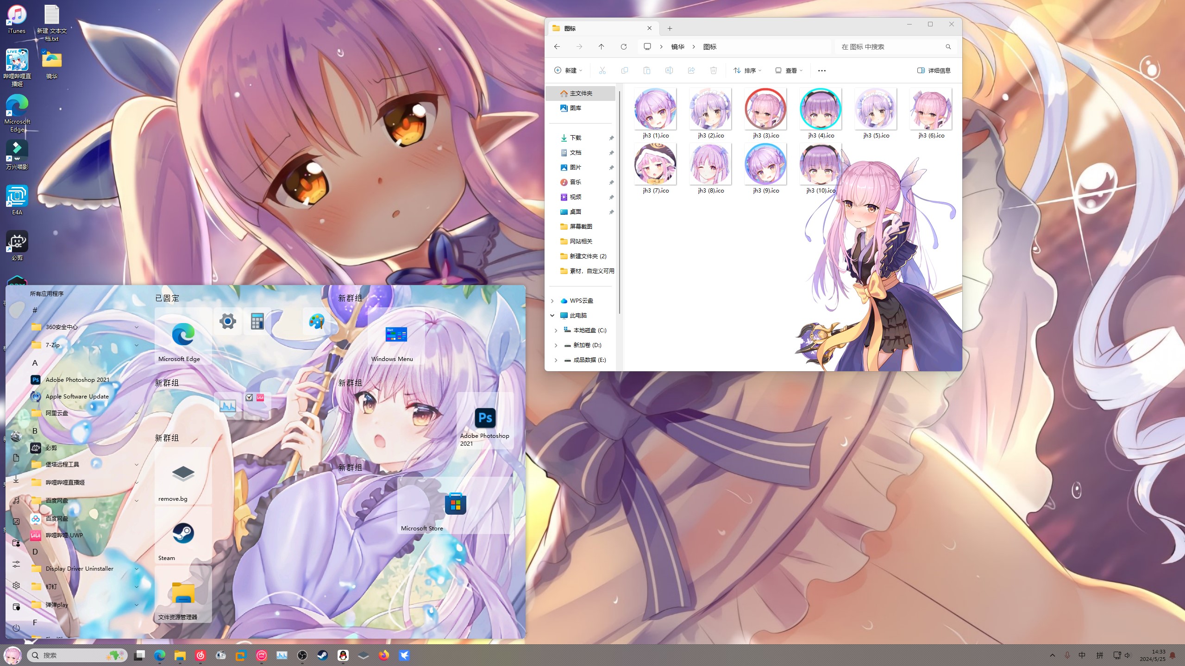
Task: Click the QQ penguin icon on the taskbar
Action: (x=343, y=655)
